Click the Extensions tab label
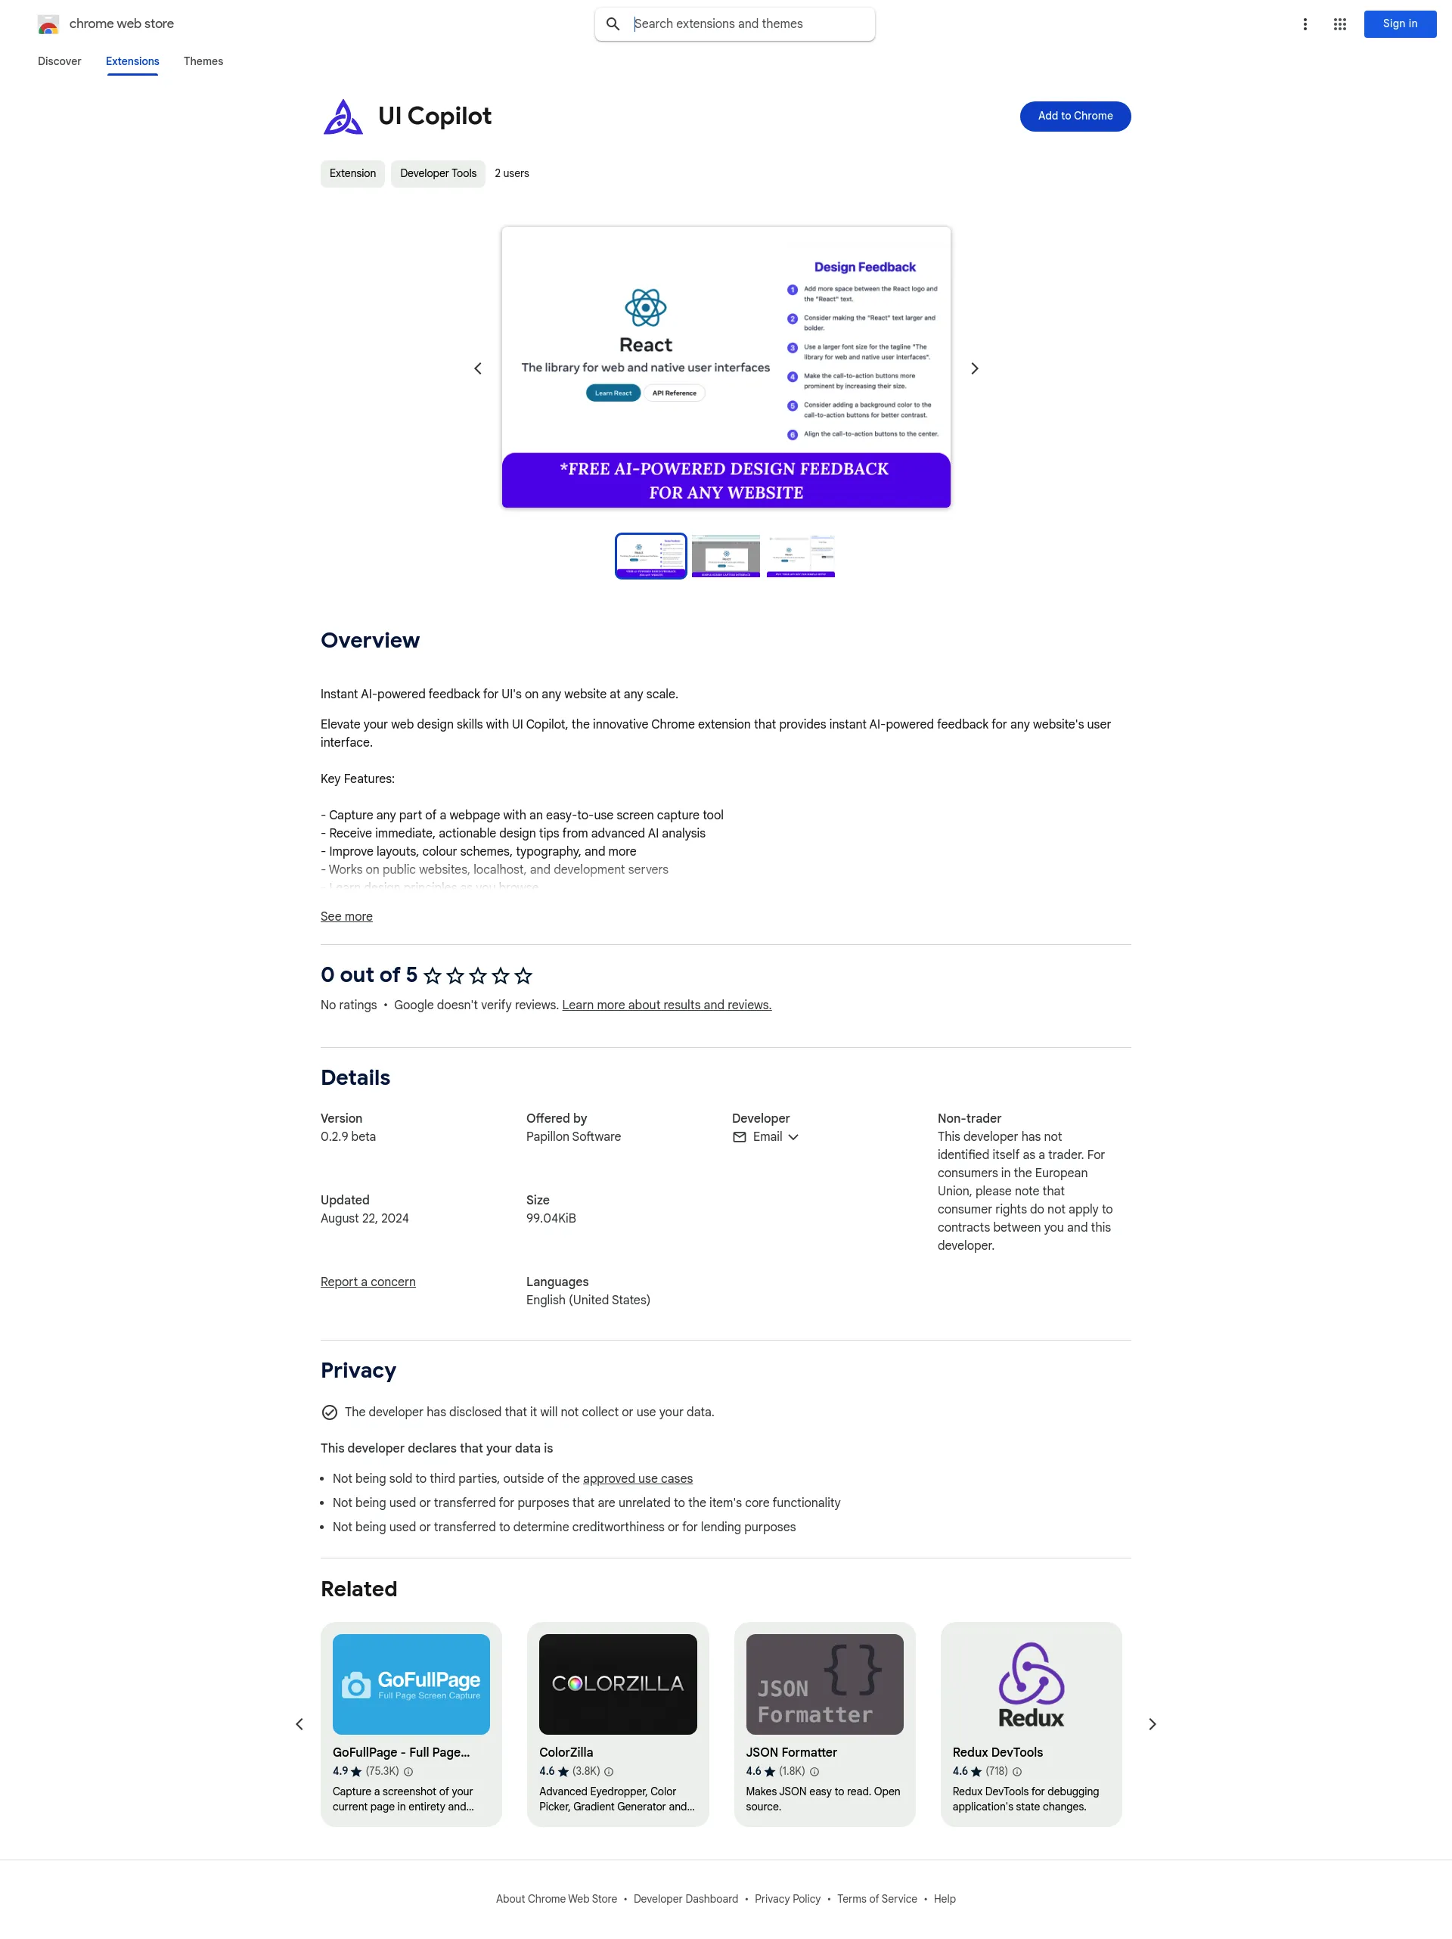1452x1939 pixels. click(131, 61)
